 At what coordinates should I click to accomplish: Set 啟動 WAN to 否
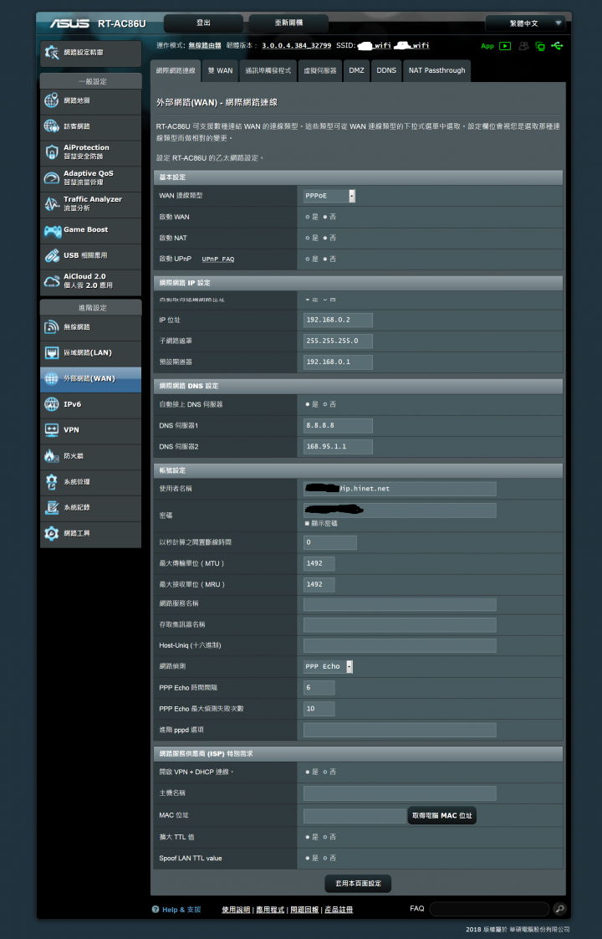click(325, 217)
